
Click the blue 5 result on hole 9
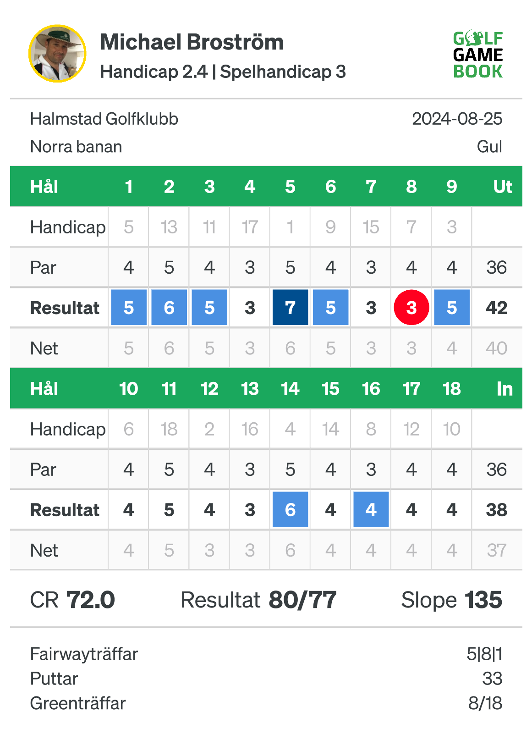(452, 308)
